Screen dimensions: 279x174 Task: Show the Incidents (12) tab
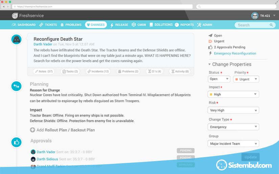(98, 71)
